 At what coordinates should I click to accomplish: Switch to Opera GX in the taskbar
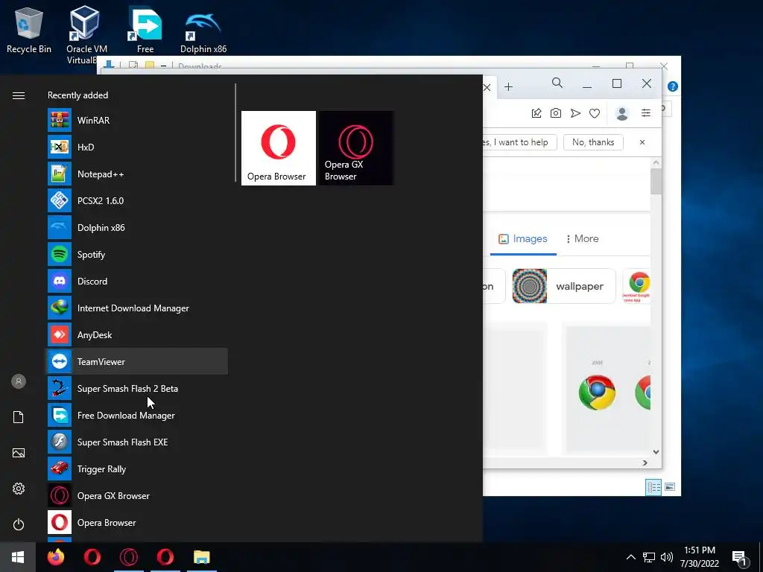[129, 557]
